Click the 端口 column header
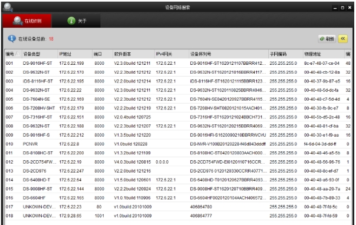 pyautogui.click(x=103, y=54)
